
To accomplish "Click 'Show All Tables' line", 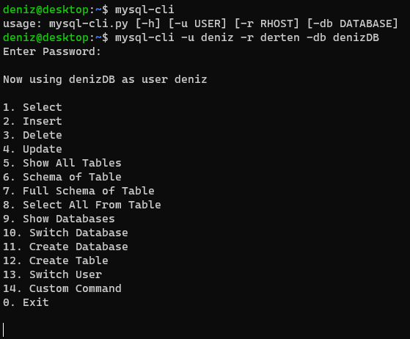I will (x=62, y=163).
